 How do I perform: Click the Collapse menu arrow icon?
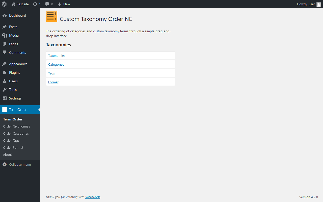pyautogui.click(x=5, y=164)
